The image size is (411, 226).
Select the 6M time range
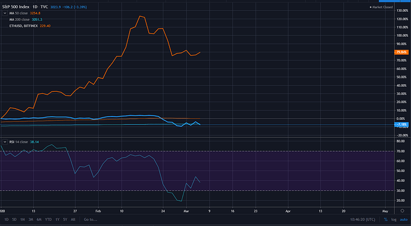(39, 219)
